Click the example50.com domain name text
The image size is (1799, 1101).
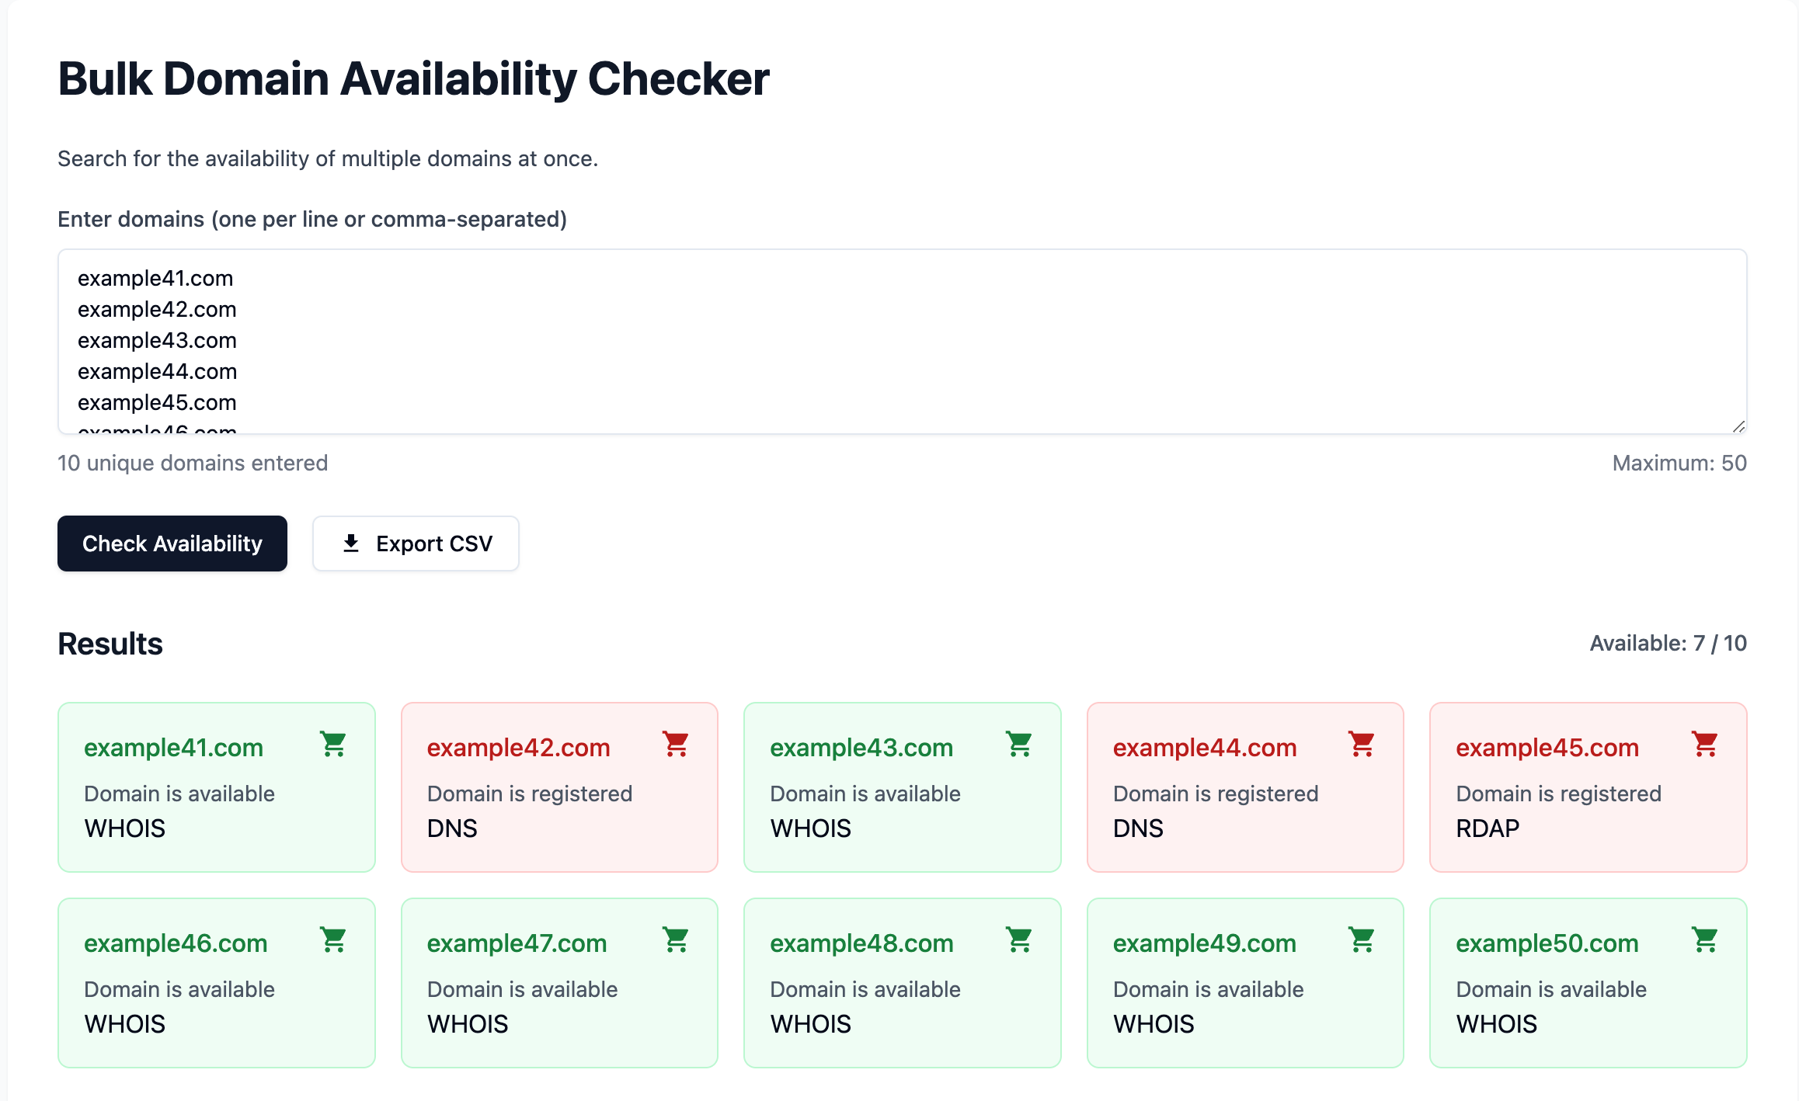[1547, 943]
